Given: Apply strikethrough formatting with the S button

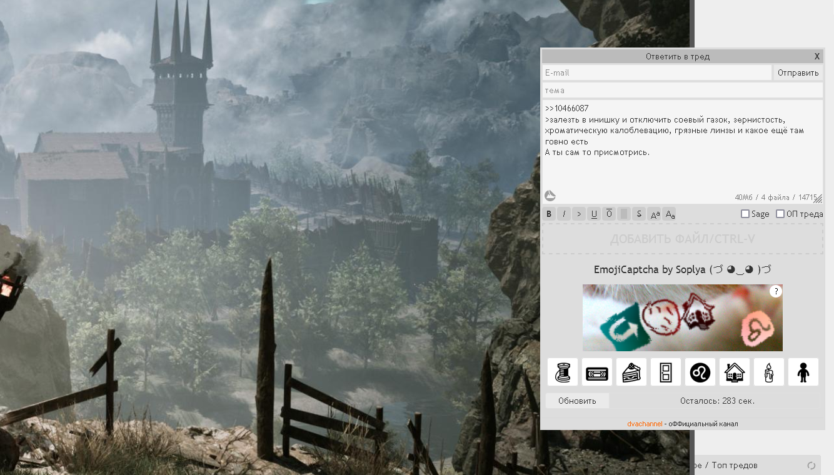Looking at the screenshot, I should 639,214.
